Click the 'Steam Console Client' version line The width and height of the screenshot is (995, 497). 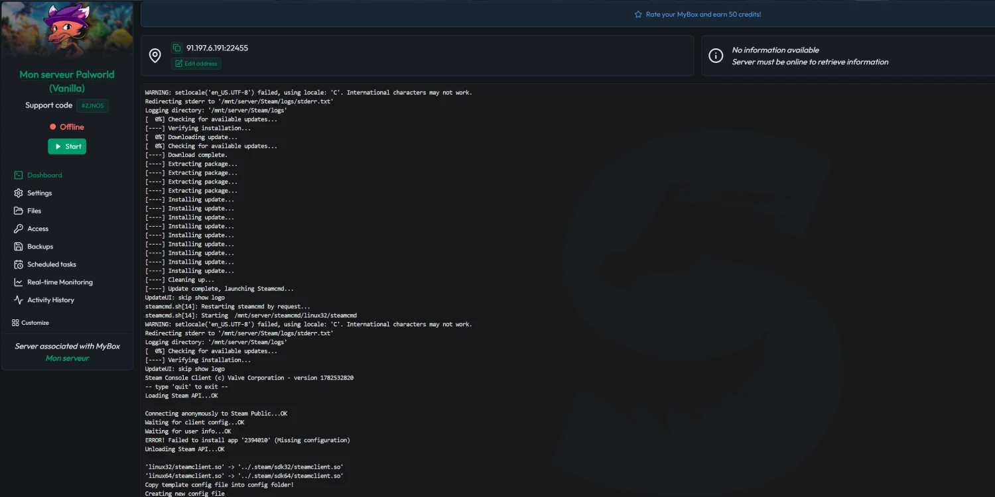[x=249, y=378]
